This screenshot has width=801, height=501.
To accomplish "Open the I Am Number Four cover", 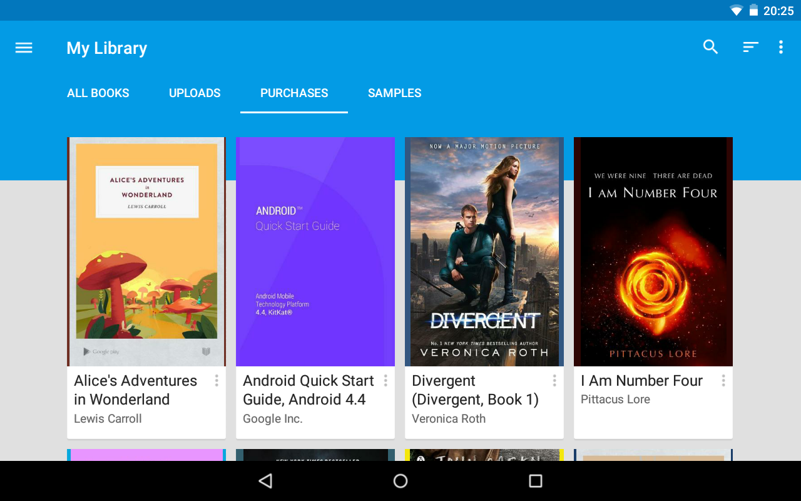I will (653, 251).
